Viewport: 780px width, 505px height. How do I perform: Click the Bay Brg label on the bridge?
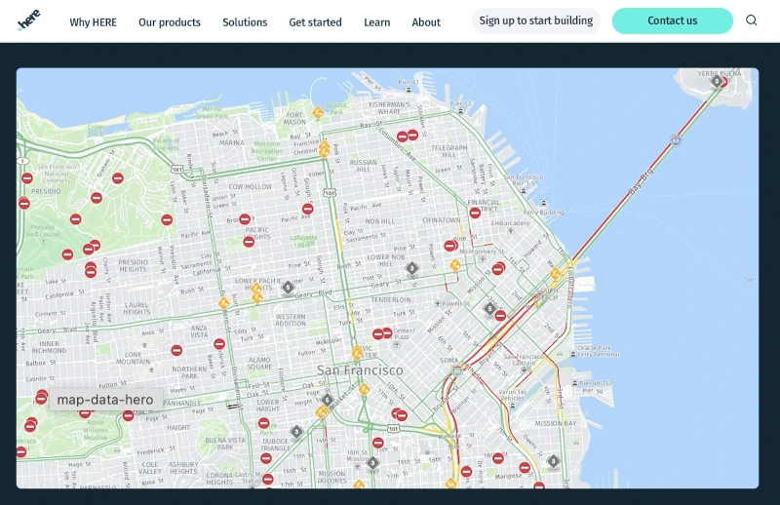coord(641,181)
